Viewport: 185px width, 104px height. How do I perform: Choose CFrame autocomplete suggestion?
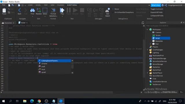pyautogui.click(x=55, y=64)
